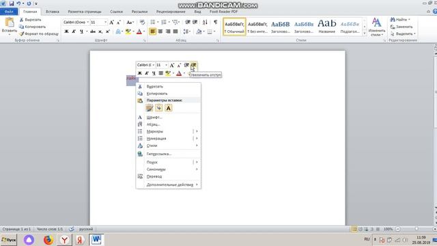Select the Название style thumbnail
This screenshot has height=246, width=437.
[326, 27]
